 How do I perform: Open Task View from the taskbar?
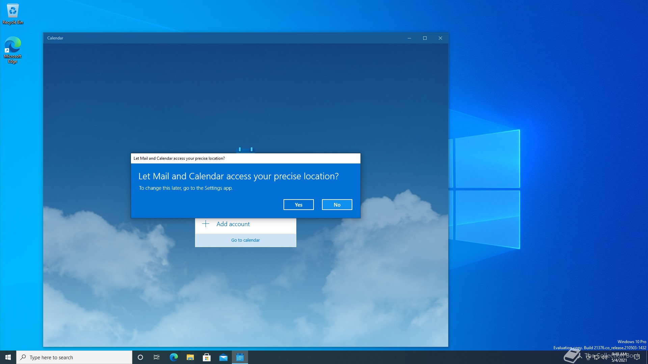tap(157, 357)
